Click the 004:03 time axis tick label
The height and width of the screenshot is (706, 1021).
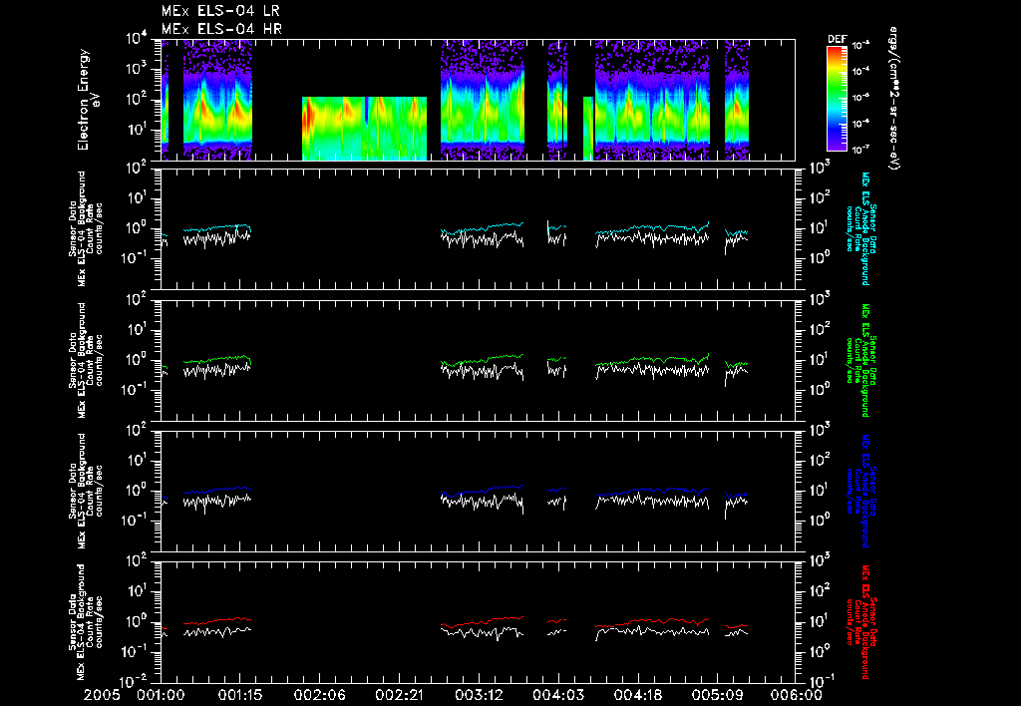coord(557,695)
